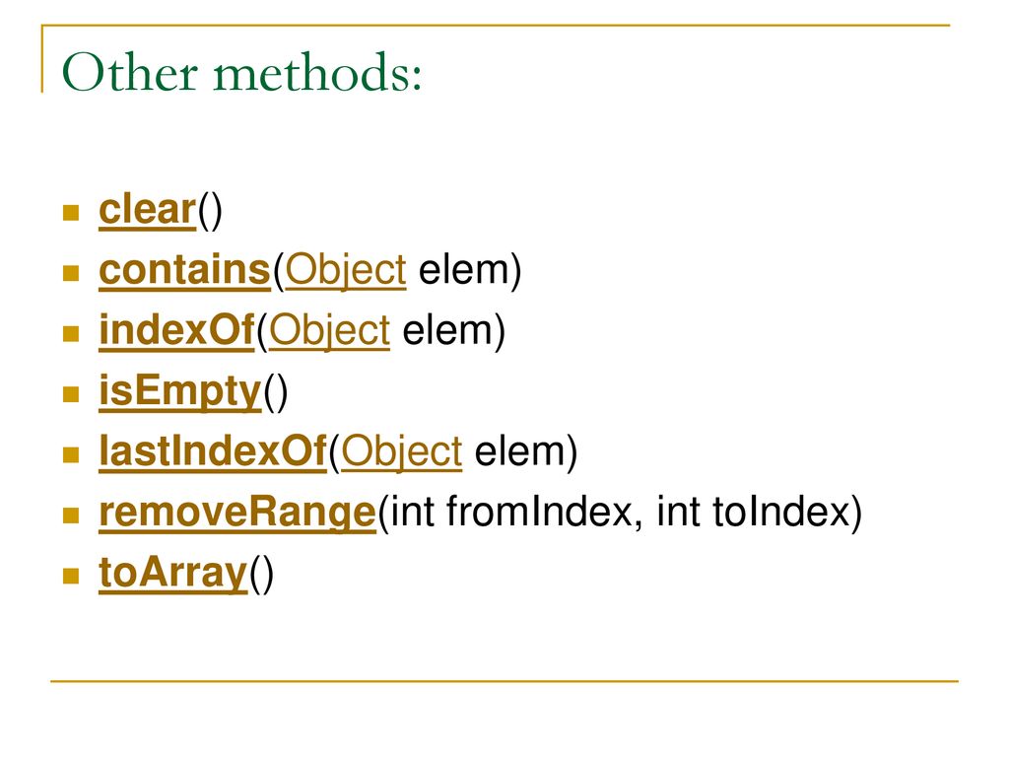Open the removeRange method link

point(237,513)
